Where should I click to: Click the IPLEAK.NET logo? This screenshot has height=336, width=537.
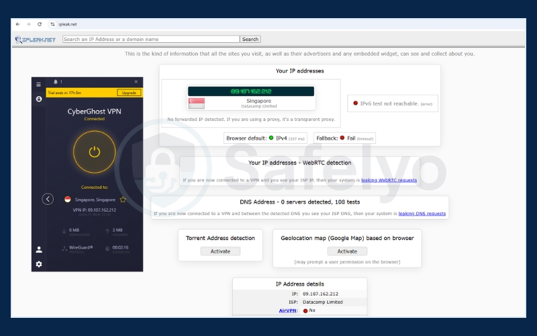tap(36, 40)
